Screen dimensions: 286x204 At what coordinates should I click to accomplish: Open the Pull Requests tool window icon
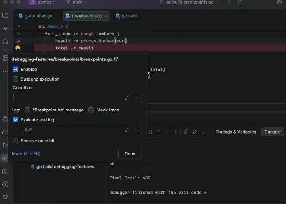point(5,42)
